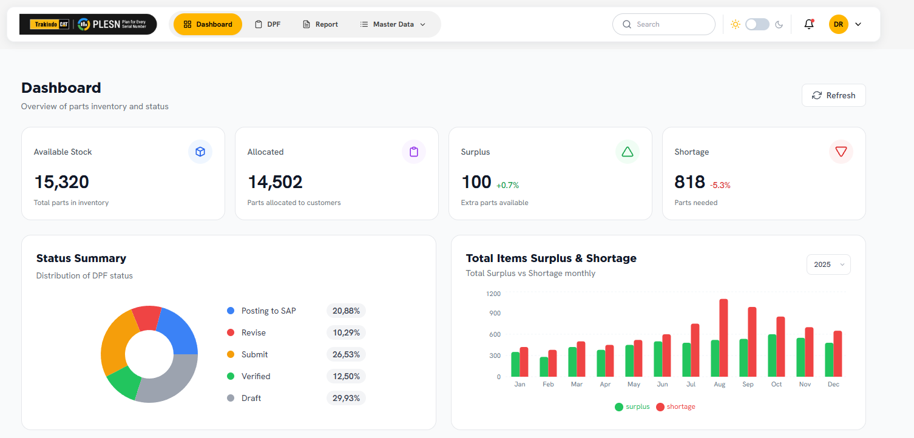
Task: Click the Search input field
Action: [664, 24]
